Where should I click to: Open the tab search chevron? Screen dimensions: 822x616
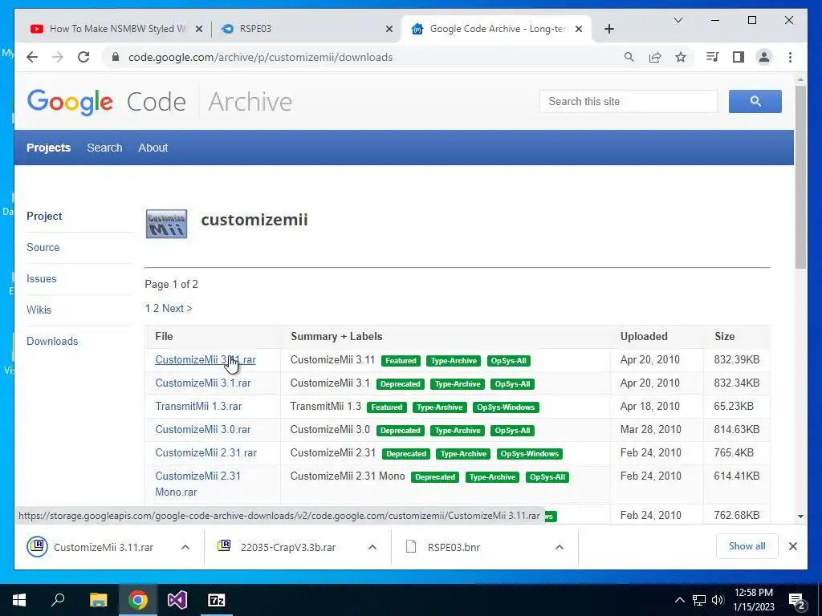(678, 20)
